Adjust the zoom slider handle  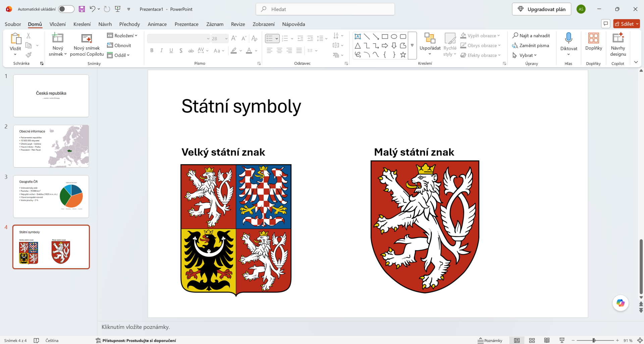click(x=594, y=340)
